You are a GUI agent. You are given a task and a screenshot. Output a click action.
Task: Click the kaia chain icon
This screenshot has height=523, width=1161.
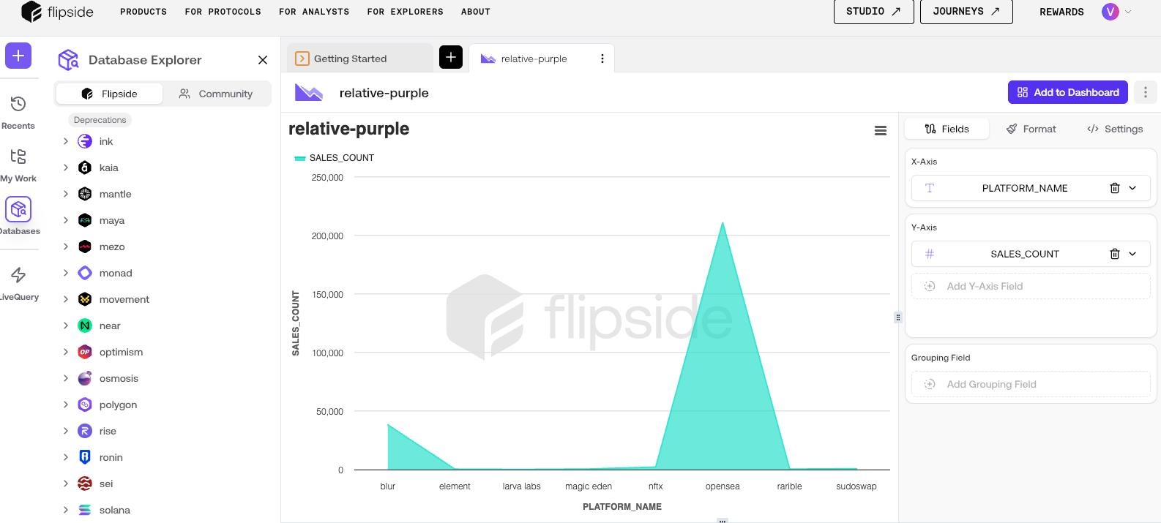[85, 168]
